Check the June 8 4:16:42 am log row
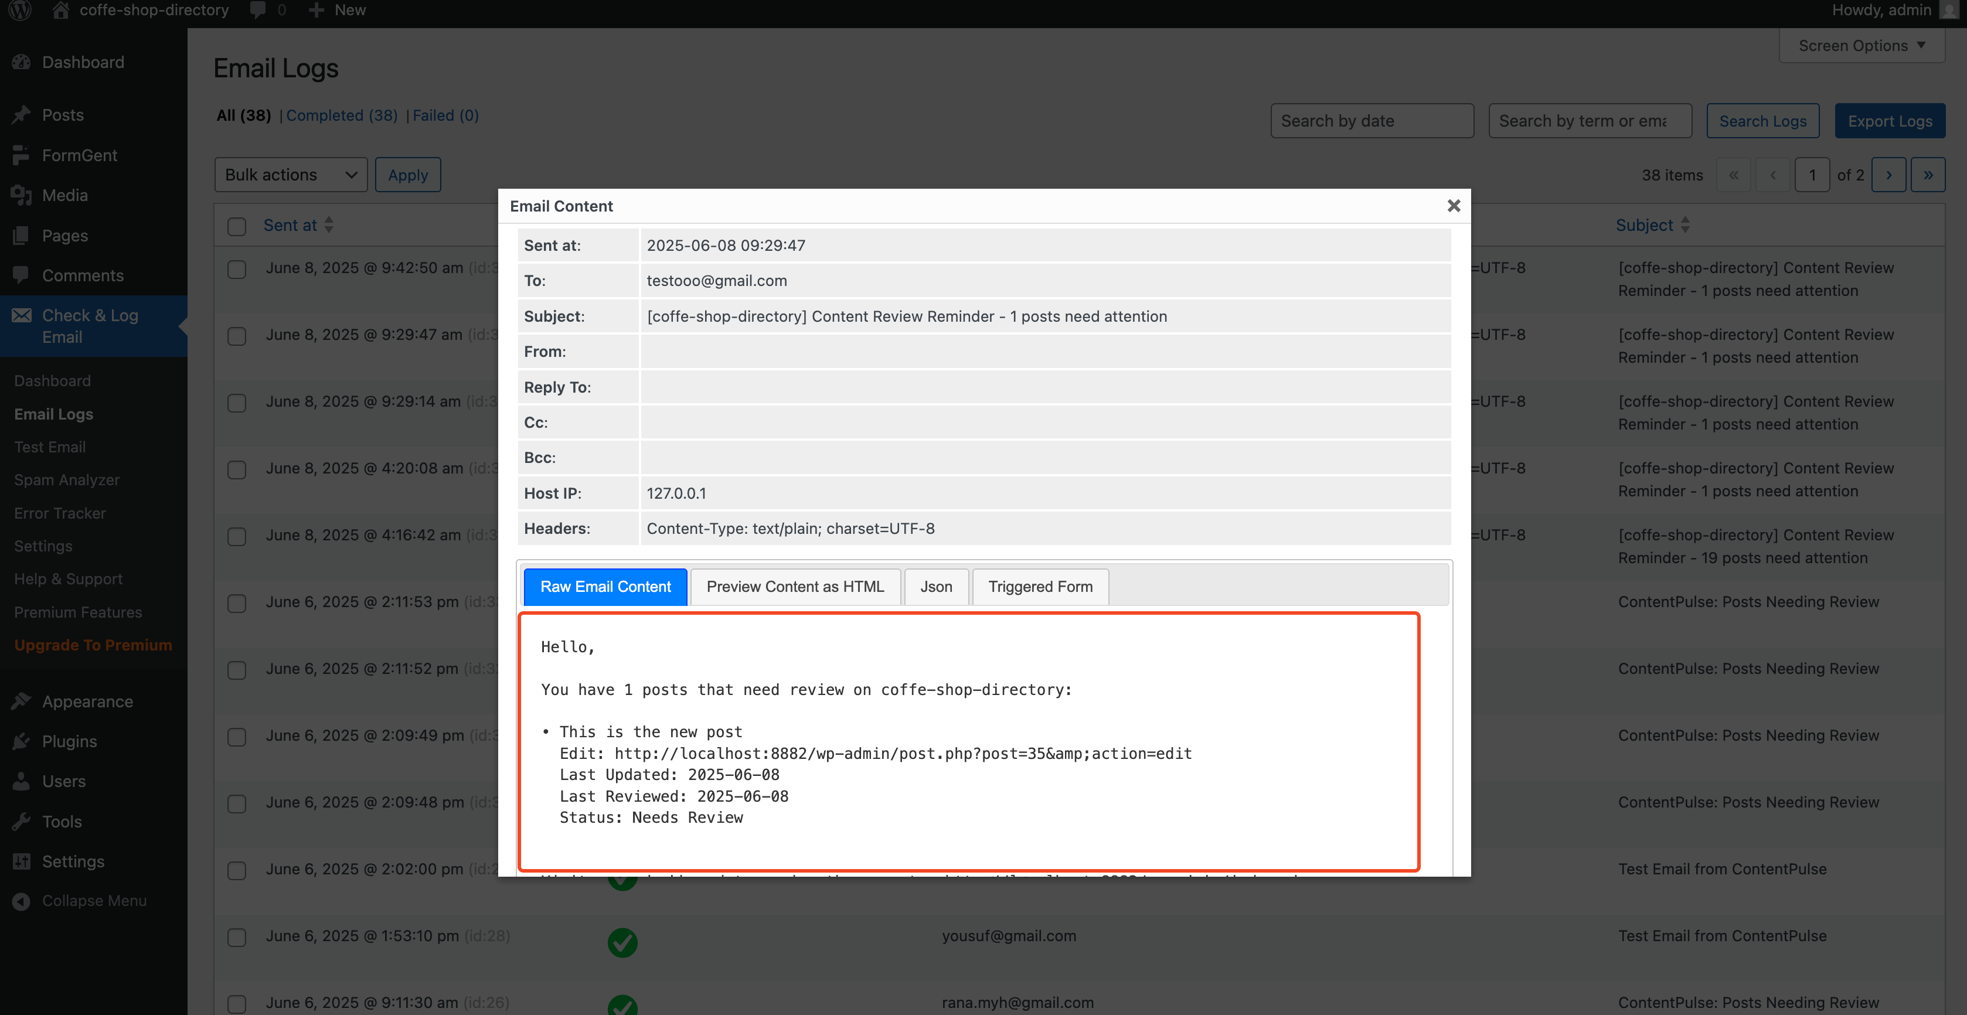 (x=237, y=536)
